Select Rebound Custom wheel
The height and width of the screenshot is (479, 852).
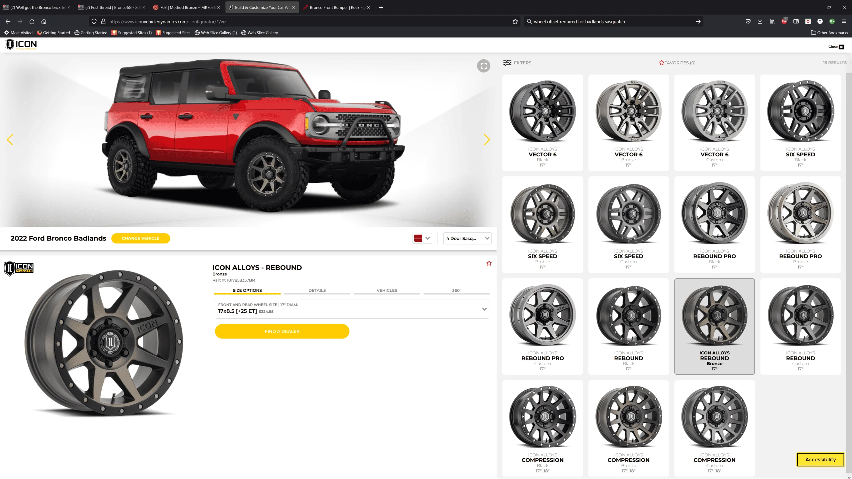click(x=800, y=326)
